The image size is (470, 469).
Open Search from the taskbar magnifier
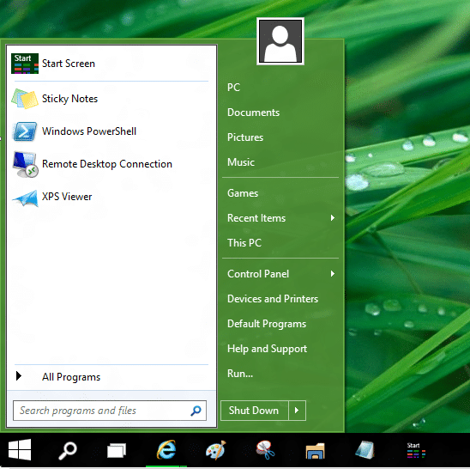[68, 450]
